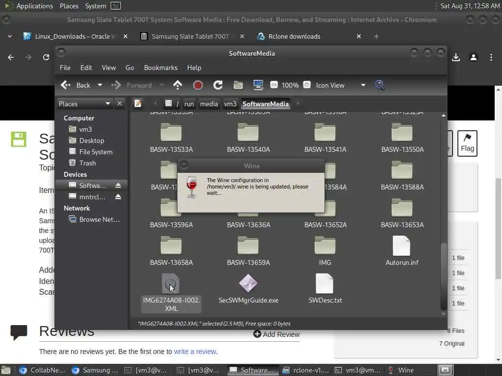This screenshot has height=376, width=502.
Task: Select the BASW-13588A folder
Action: (x=402, y=176)
